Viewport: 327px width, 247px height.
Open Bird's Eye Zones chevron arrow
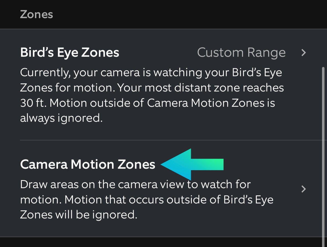[304, 53]
